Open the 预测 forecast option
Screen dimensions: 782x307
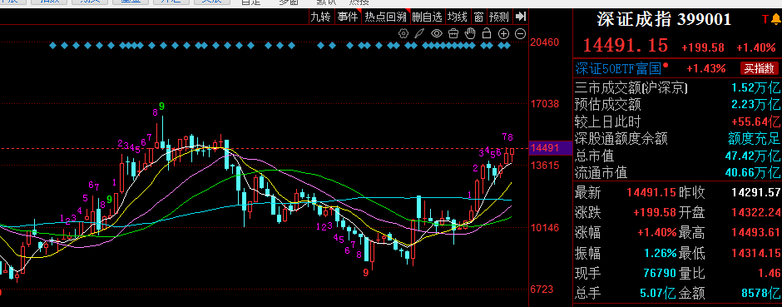pos(498,17)
